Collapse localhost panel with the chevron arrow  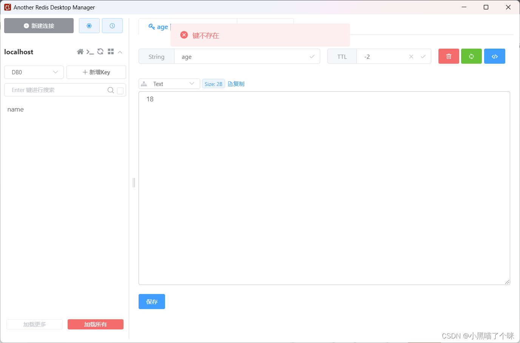pyautogui.click(x=120, y=52)
